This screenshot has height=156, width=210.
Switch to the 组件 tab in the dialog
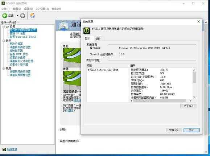98,39
